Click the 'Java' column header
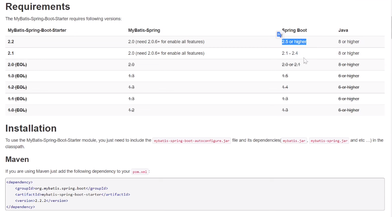Viewport: 392px width, 217px height. pos(343,30)
